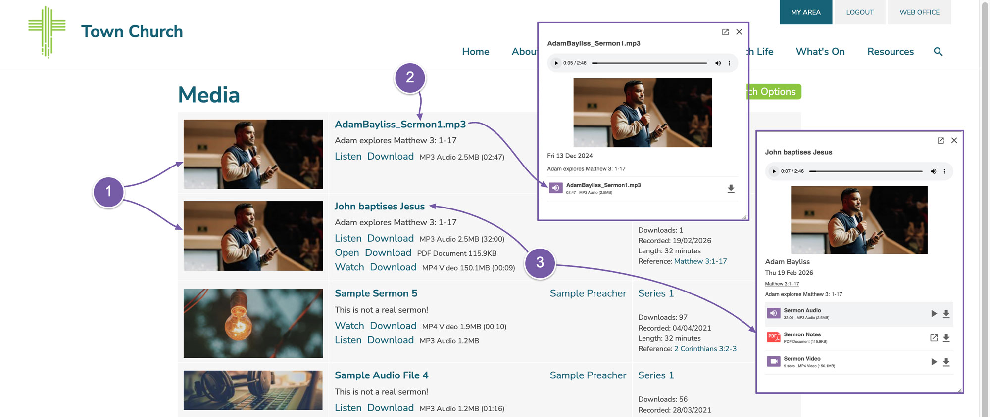Screen dimensions: 990x417
Task: Open the Resources menu
Action: [891, 52]
